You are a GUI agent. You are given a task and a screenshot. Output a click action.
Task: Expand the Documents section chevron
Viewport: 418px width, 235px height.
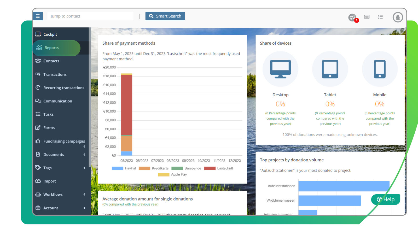(x=84, y=154)
